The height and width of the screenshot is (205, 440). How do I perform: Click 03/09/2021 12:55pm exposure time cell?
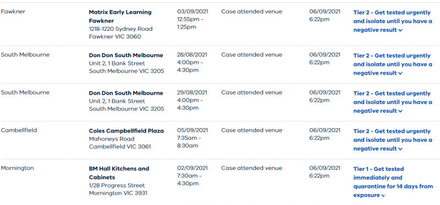pyautogui.click(x=193, y=19)
